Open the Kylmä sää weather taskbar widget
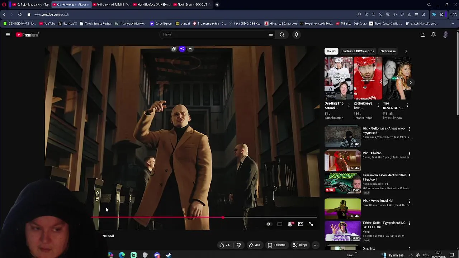Image resolution: width=459 pixels, height=258 pixels. 393,255
